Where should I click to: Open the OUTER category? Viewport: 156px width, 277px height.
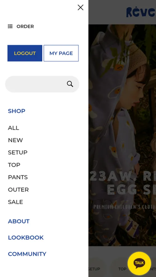18,190
